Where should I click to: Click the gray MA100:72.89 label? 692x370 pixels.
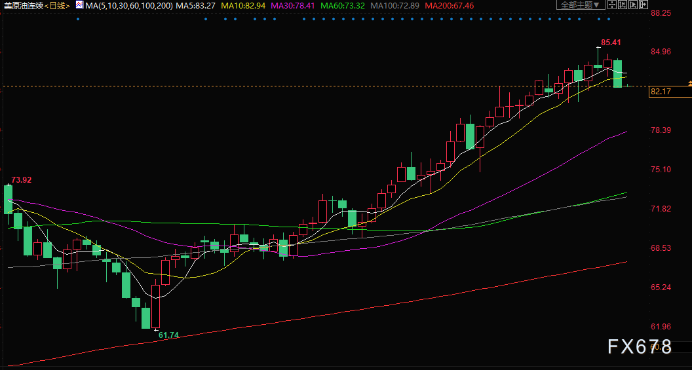click(394, 6)
